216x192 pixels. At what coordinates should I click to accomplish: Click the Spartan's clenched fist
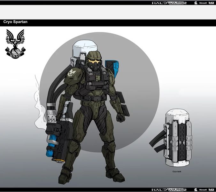121,117
